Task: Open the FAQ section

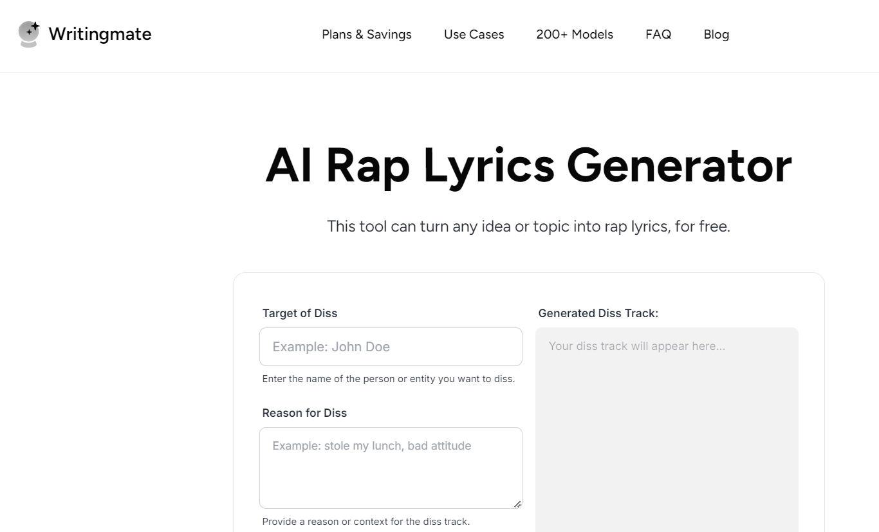Action: coord(658,34)
